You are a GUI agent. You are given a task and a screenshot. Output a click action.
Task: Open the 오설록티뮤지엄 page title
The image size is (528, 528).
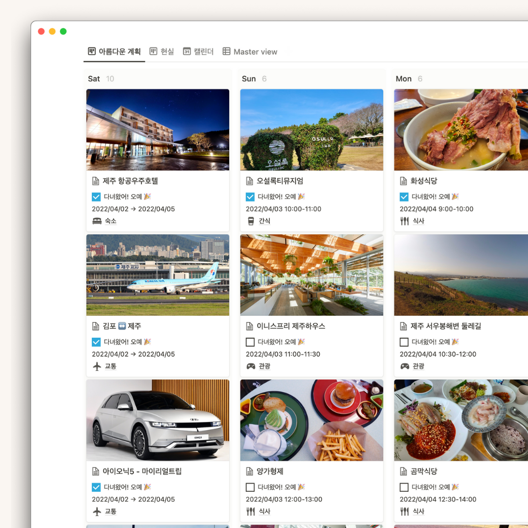point(280,181)
